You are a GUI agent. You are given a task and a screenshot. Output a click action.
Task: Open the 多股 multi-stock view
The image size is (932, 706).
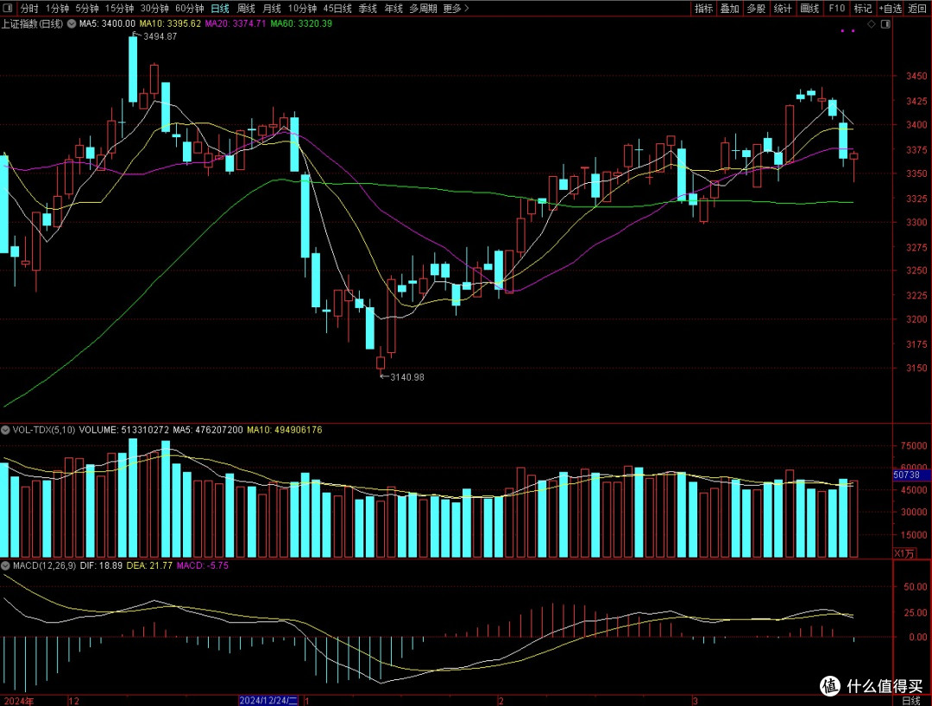click(756, 9)
